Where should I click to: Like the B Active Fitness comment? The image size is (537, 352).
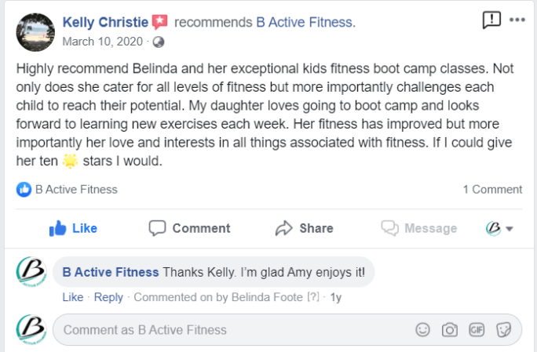coord(72,297)
